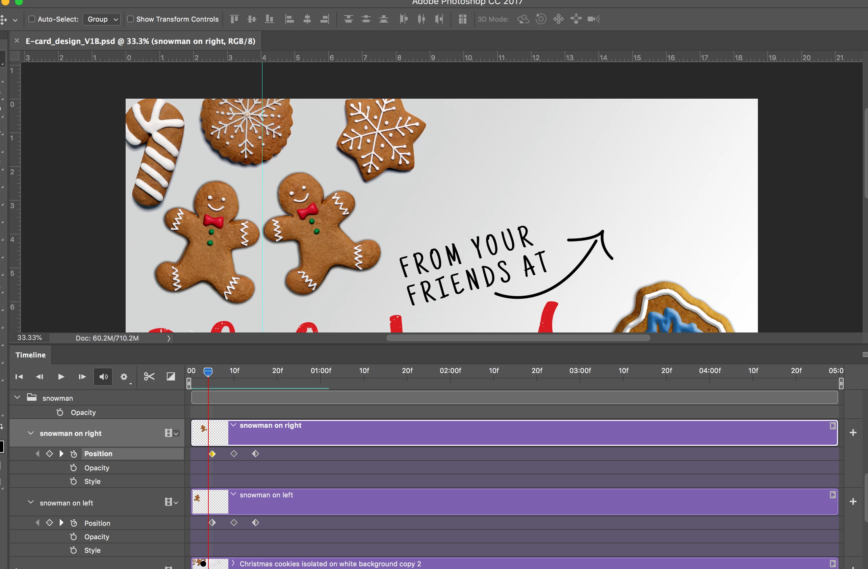Screen dimensions: 868x569
Task: Collapse the snowman group folder
Action: click(x=17, y=397)
